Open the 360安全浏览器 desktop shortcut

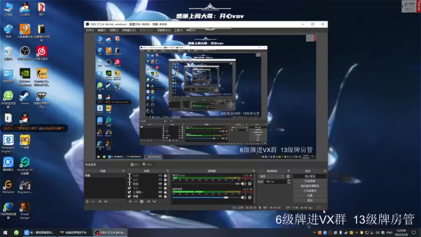point(8,100)
